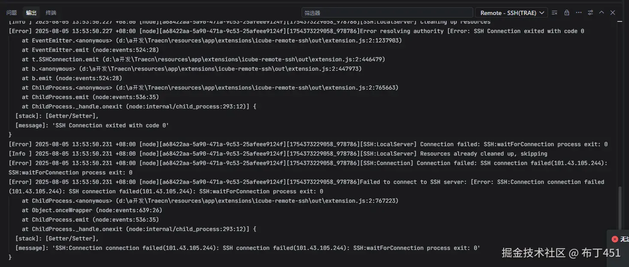This screenshot has width=629, height=267.
Task: Click the dropdown arrow beside Remote - SSH(TRAE)
Action: pos(542,13)
